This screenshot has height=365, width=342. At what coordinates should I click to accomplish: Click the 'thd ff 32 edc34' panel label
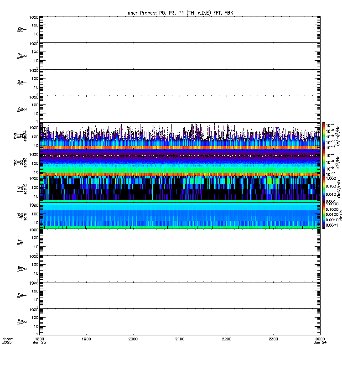click(x=20, y=136)
